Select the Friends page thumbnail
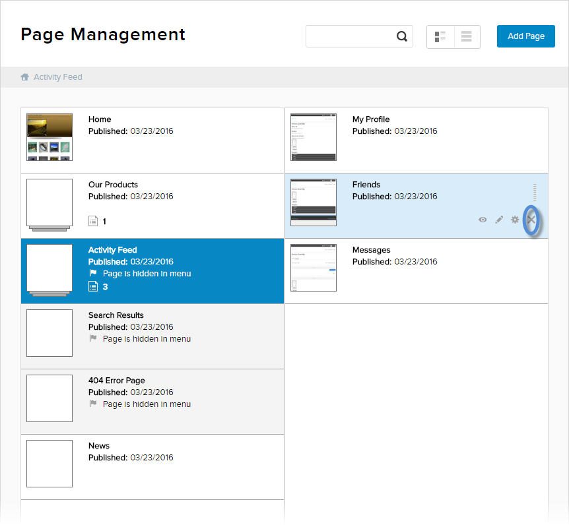Screen dimensions: 569x525 click(x=314, y=202)
